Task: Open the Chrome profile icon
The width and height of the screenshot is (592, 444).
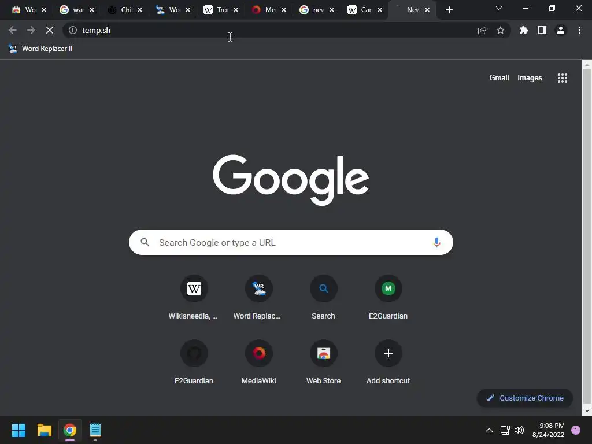Action: pyautogui.click(x=561, y=30)
